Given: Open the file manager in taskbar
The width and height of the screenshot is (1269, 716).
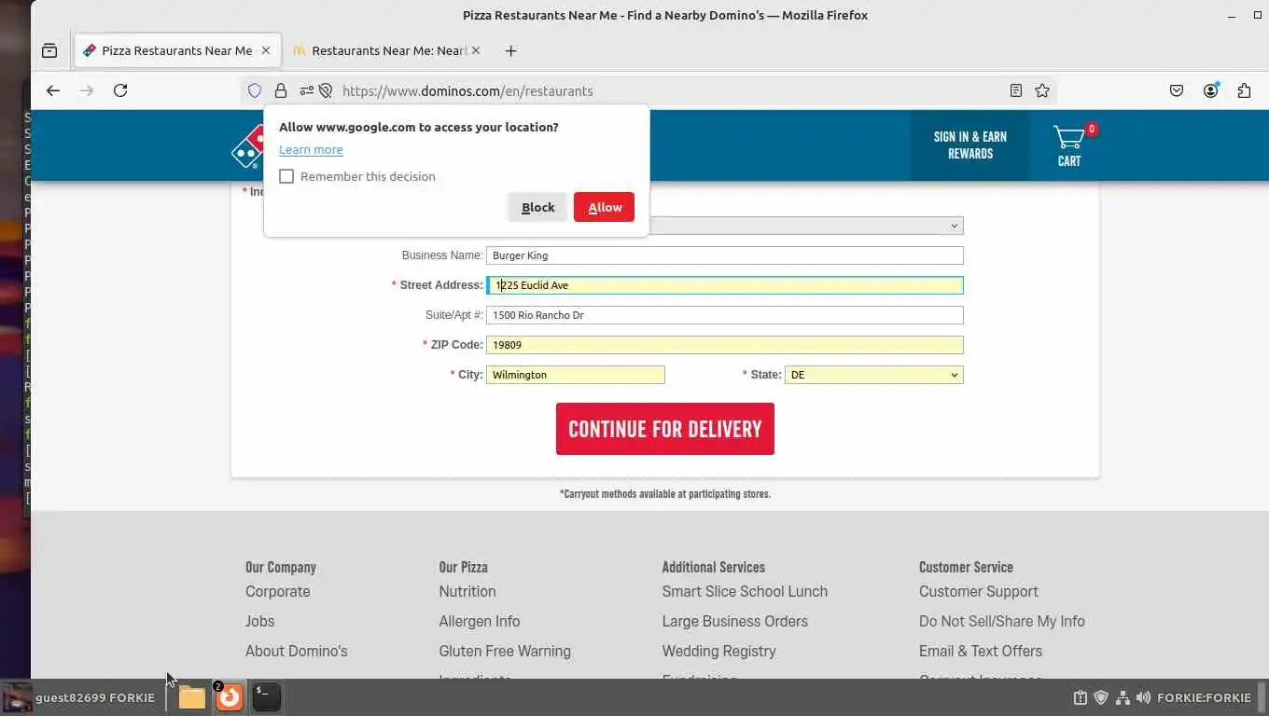Looking at the screenshot, I should pyautogui.click(x=192, y=696).
